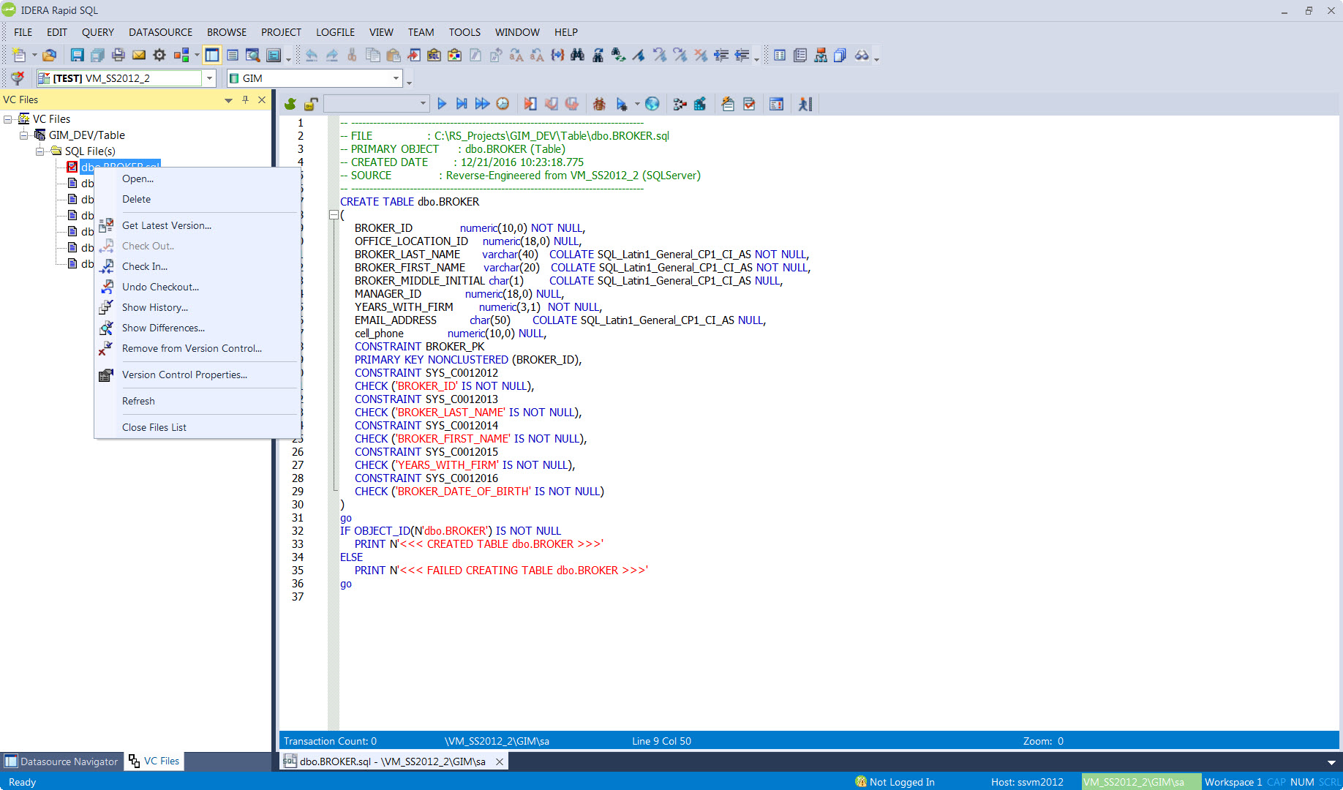Open the TOOLS menu

[464, 32]
